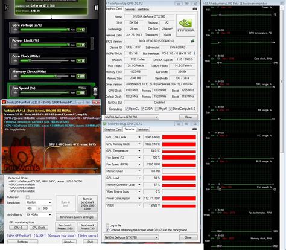Toggle the OpenCL checkbox

pos(127,109)
